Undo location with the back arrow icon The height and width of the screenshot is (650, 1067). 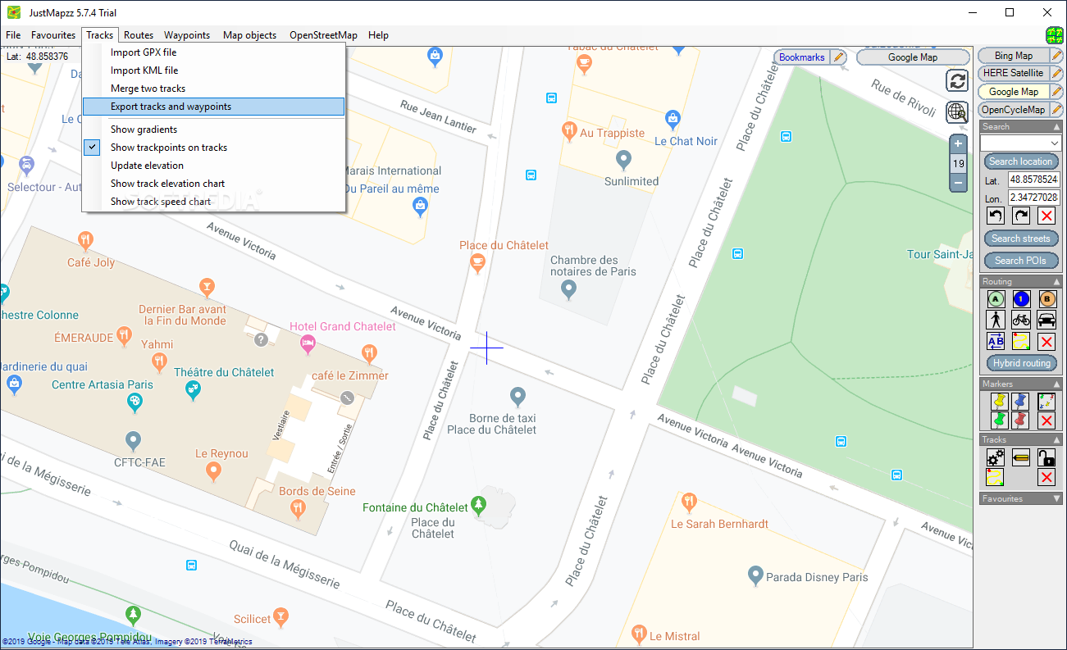coord(996,216)
